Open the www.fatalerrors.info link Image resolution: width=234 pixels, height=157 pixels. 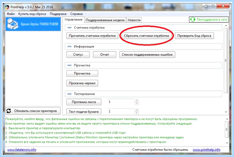(22, 150)
